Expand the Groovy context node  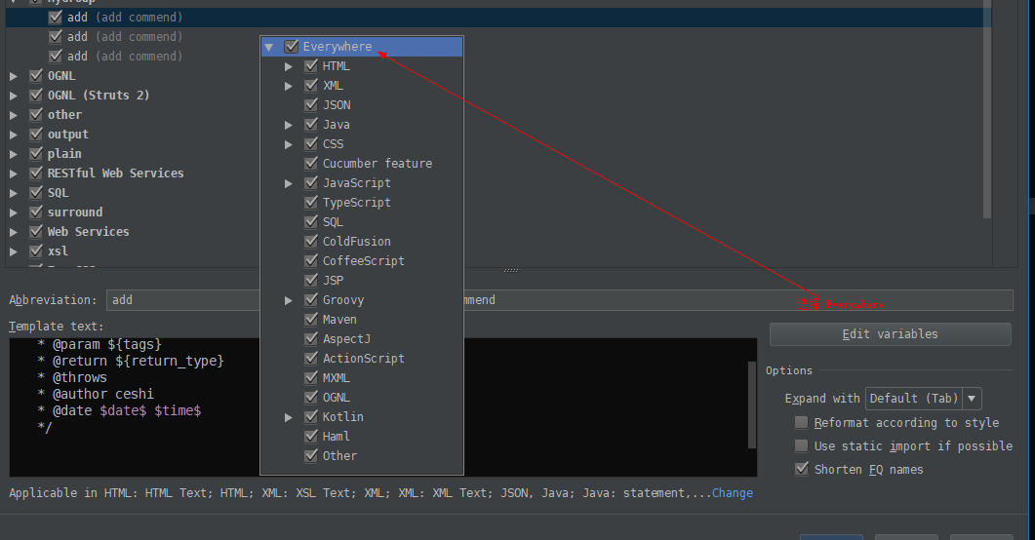[289, 300]
